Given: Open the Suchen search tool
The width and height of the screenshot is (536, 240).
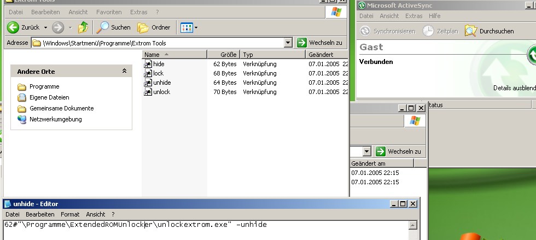Looking at the screenshot, I should coord(114,27).
